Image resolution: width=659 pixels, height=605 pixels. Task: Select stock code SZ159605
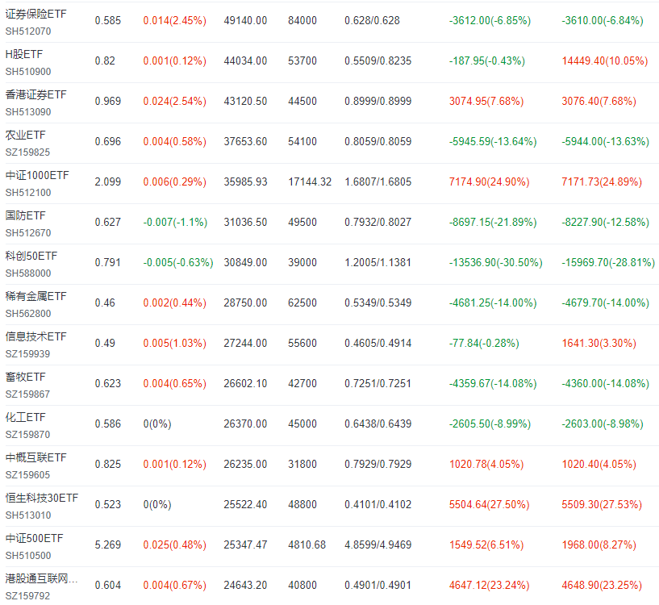27,475
